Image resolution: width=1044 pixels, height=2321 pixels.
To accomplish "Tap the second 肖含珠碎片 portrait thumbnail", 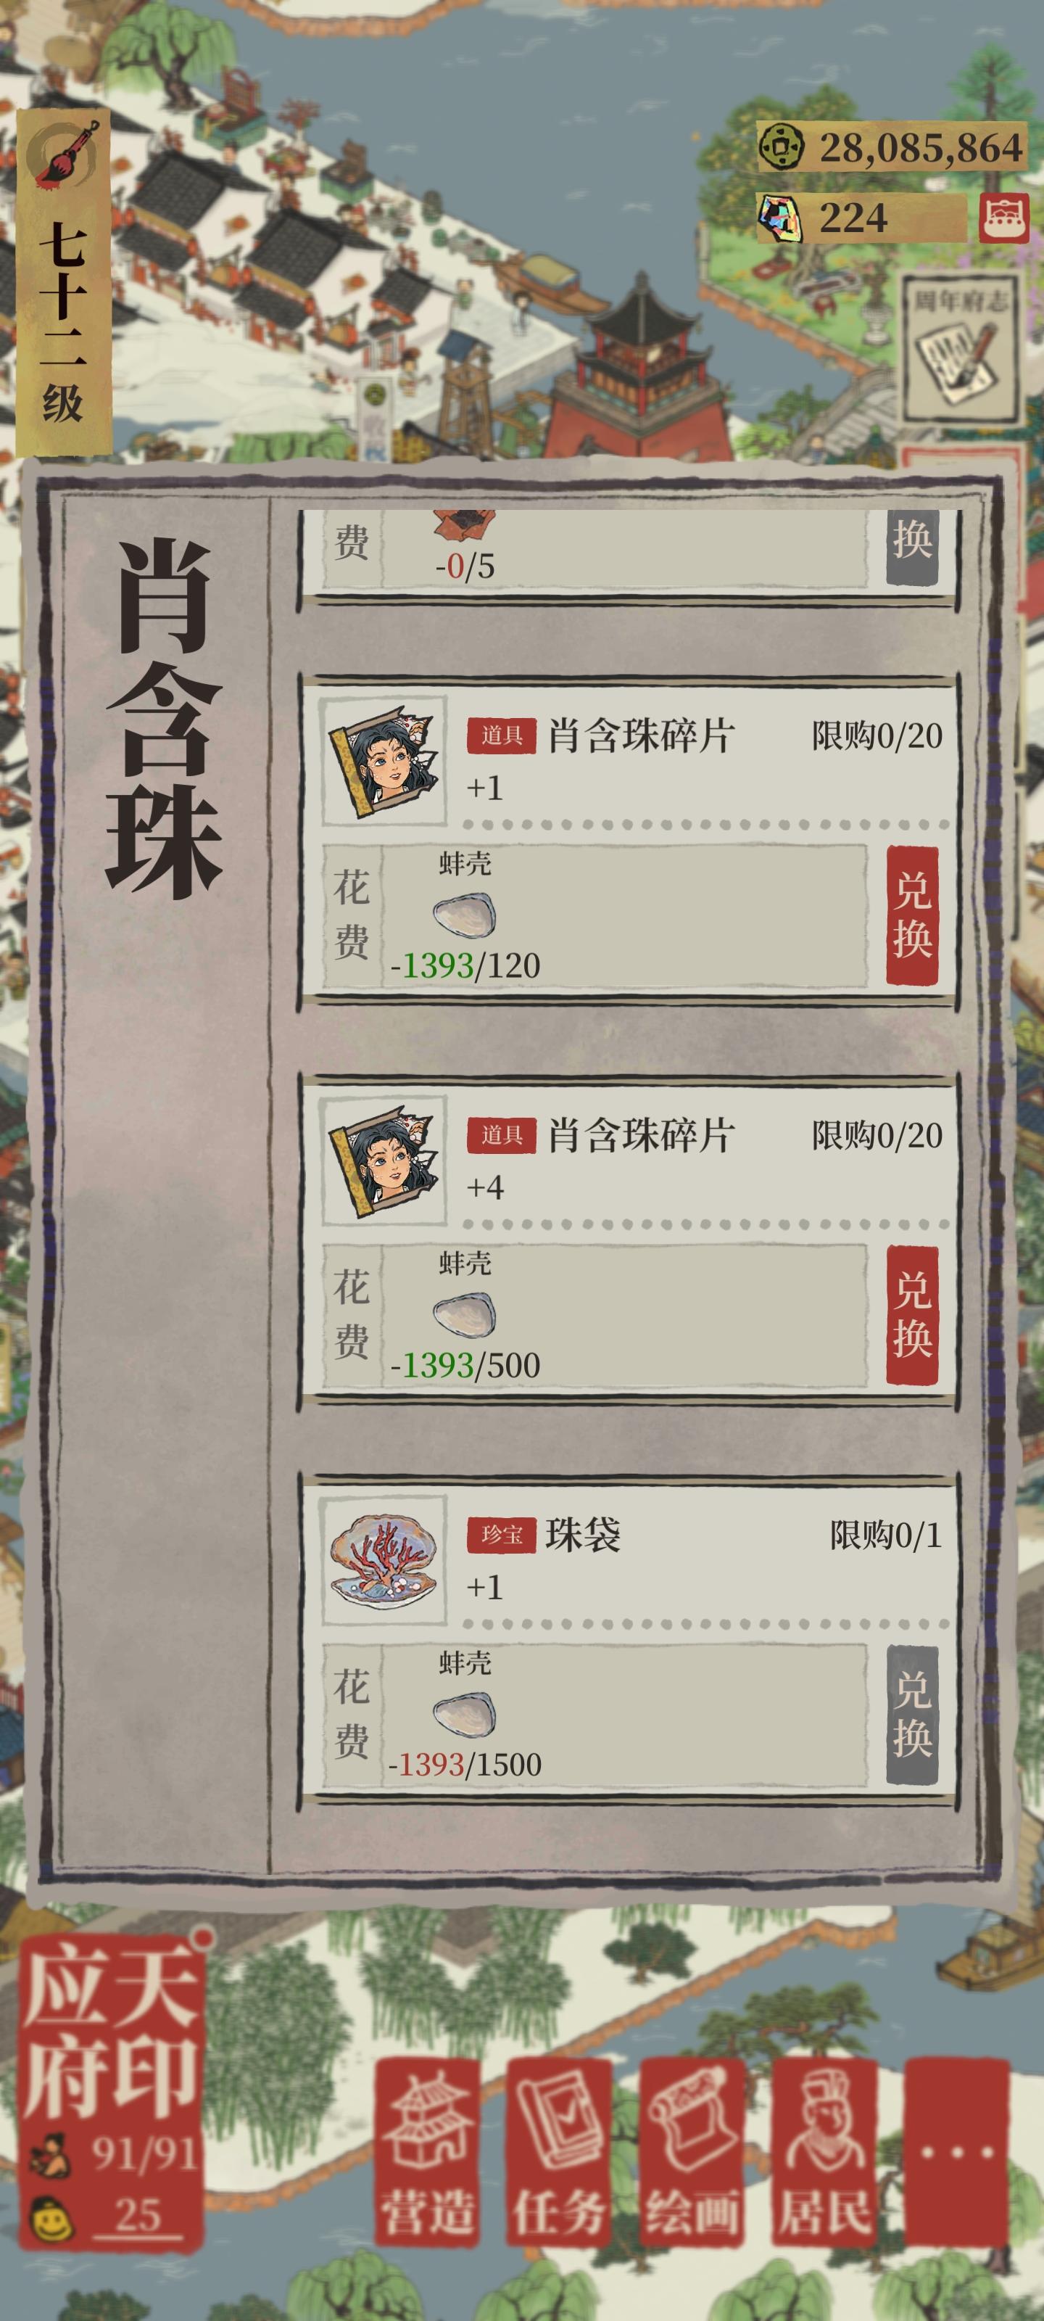I will (x=386, y=1160).
